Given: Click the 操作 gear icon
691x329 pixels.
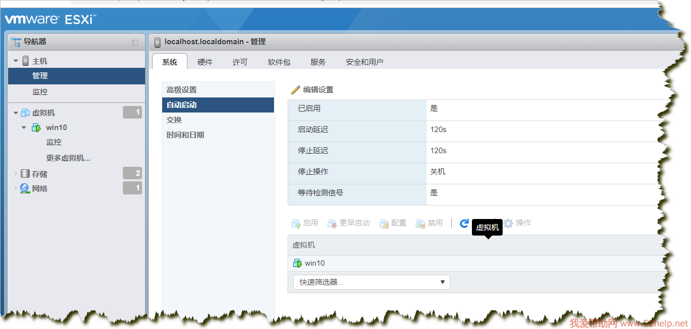Looking at the screenshot, I should 509,223.
